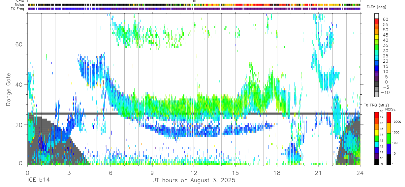Click the '100' value in the NOISE legend

(395, 143)
